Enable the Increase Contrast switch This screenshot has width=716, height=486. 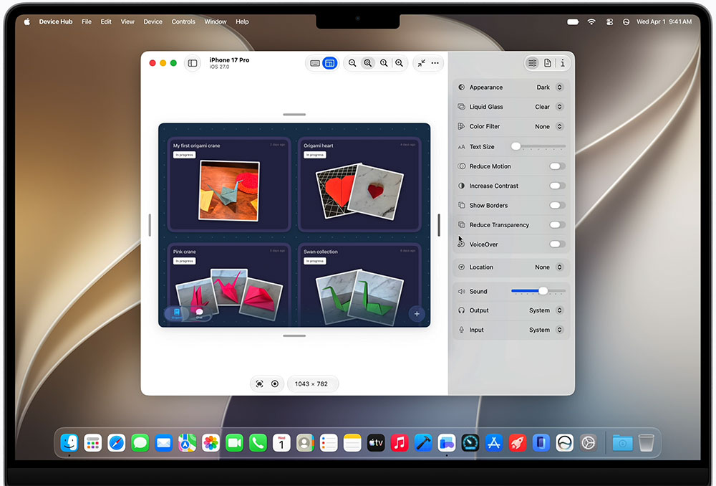(x=557, y=186)
